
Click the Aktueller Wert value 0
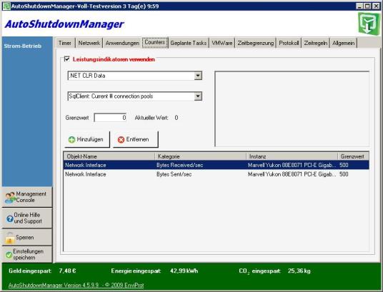click(176, 118)
